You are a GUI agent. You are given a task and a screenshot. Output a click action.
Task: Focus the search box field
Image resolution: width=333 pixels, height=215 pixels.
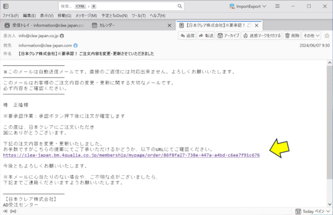pyautogui.click(x=121, y=6)
